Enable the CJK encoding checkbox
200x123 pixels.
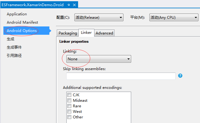pyautogui.click(x=69, y=95)
